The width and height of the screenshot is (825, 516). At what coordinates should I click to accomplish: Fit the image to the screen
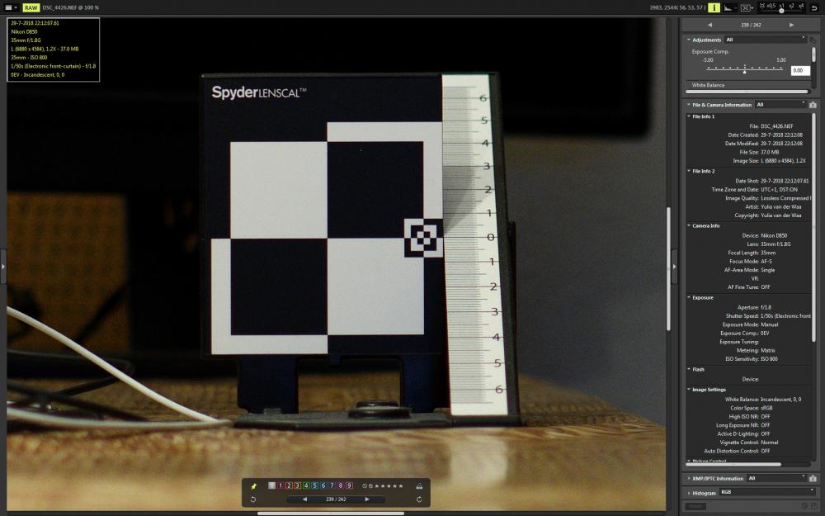pos(762,7)
